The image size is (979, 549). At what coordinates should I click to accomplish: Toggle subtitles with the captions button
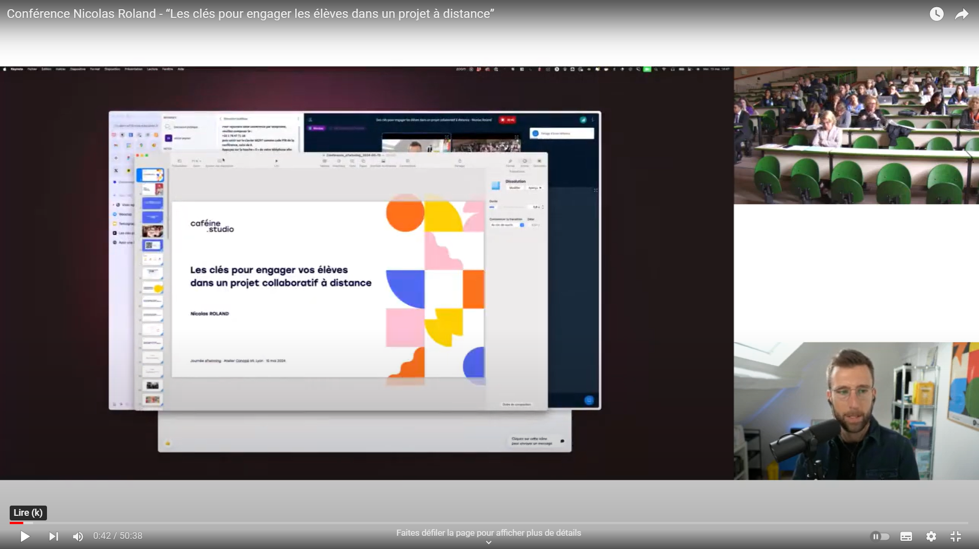pos(906,536)
